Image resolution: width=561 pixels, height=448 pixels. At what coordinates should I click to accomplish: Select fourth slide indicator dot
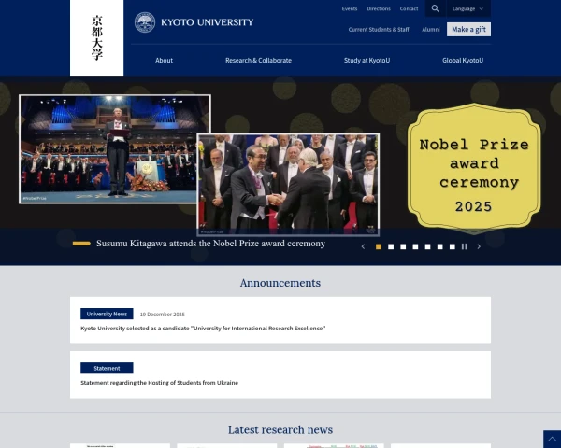click(415, 246)
